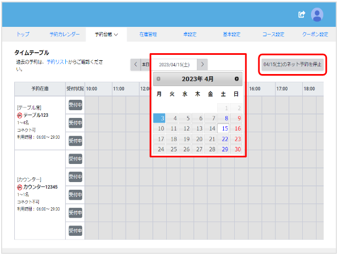The height and width of the screenshot is (255, 339).
Task: Toggle third 受付中 status for テーブル123
Action: 75,141
